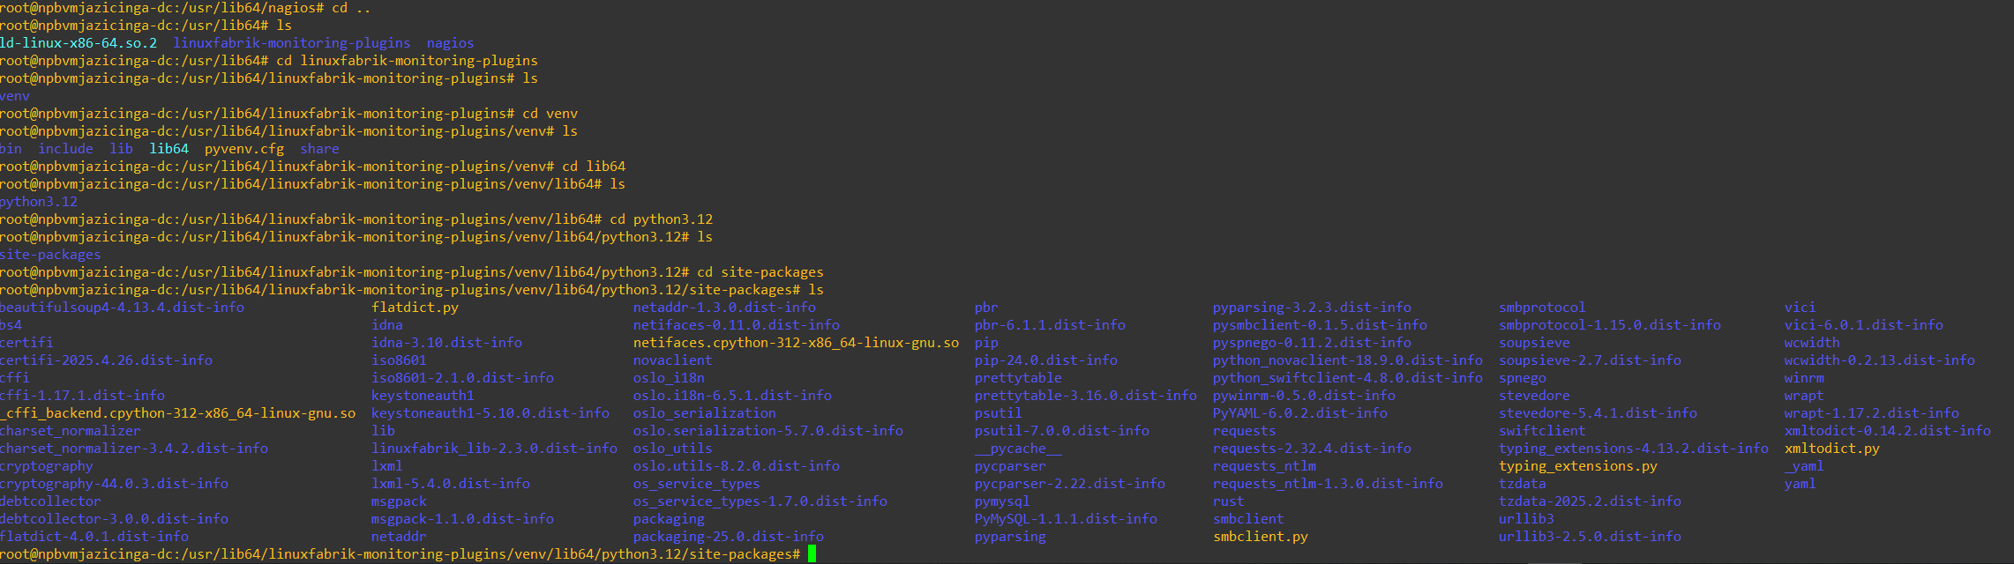Select the beautifulsoup4-4.13.4.dist-info entry
This screenshot has width=2014, height=564.
click(x=122, y=308)
